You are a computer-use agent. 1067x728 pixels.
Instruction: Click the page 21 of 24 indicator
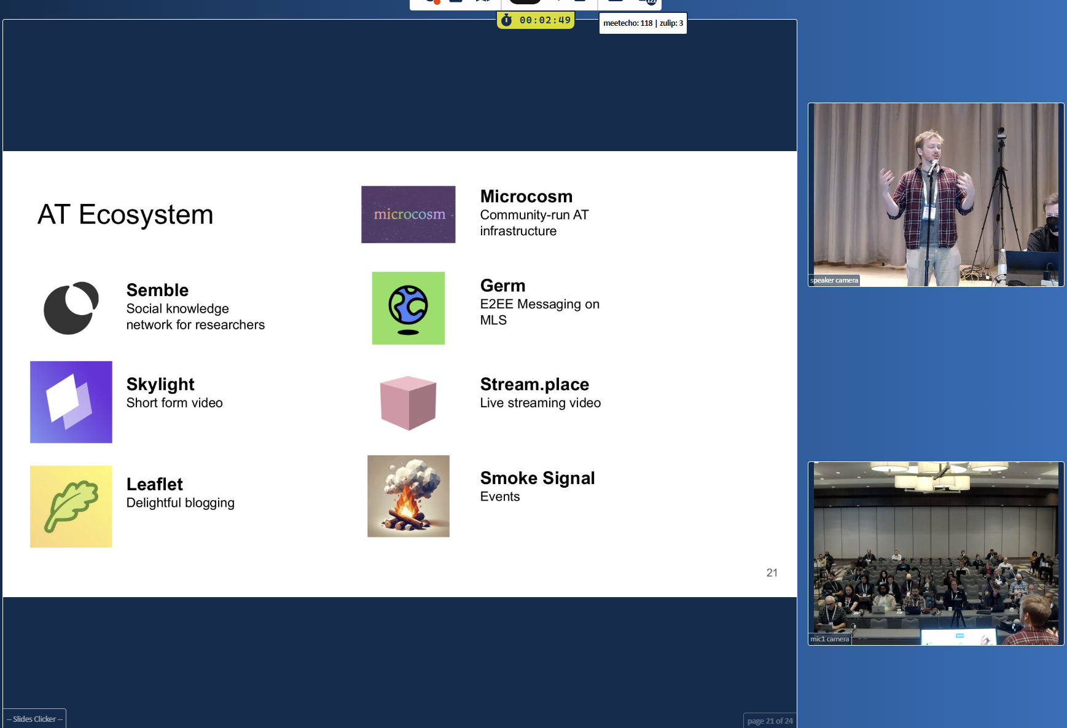click(x=770, y=721)
